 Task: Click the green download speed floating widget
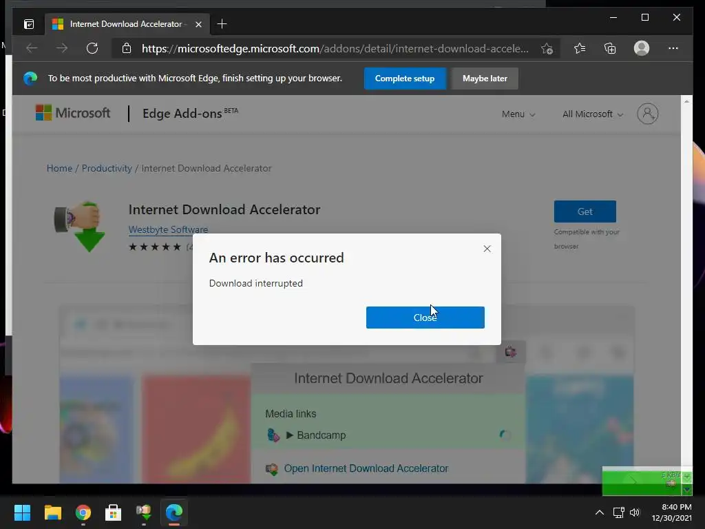(x=647, y=481)
